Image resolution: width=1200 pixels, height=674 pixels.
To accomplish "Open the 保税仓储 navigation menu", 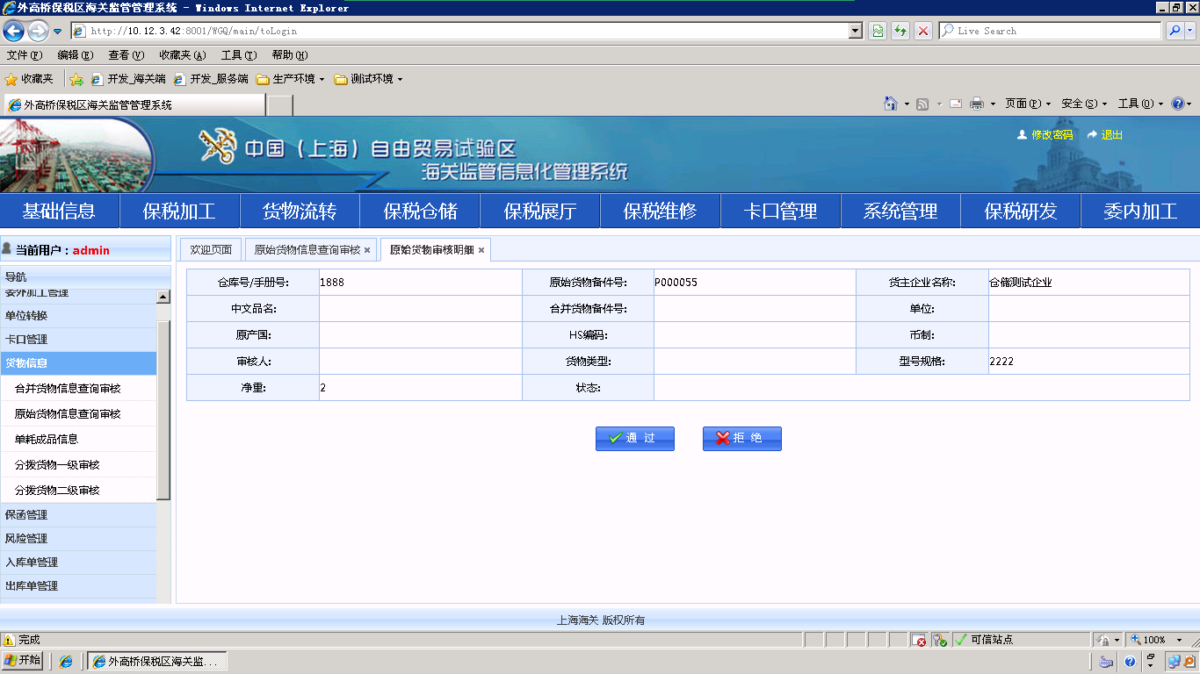I will click(x=420, y=212).
